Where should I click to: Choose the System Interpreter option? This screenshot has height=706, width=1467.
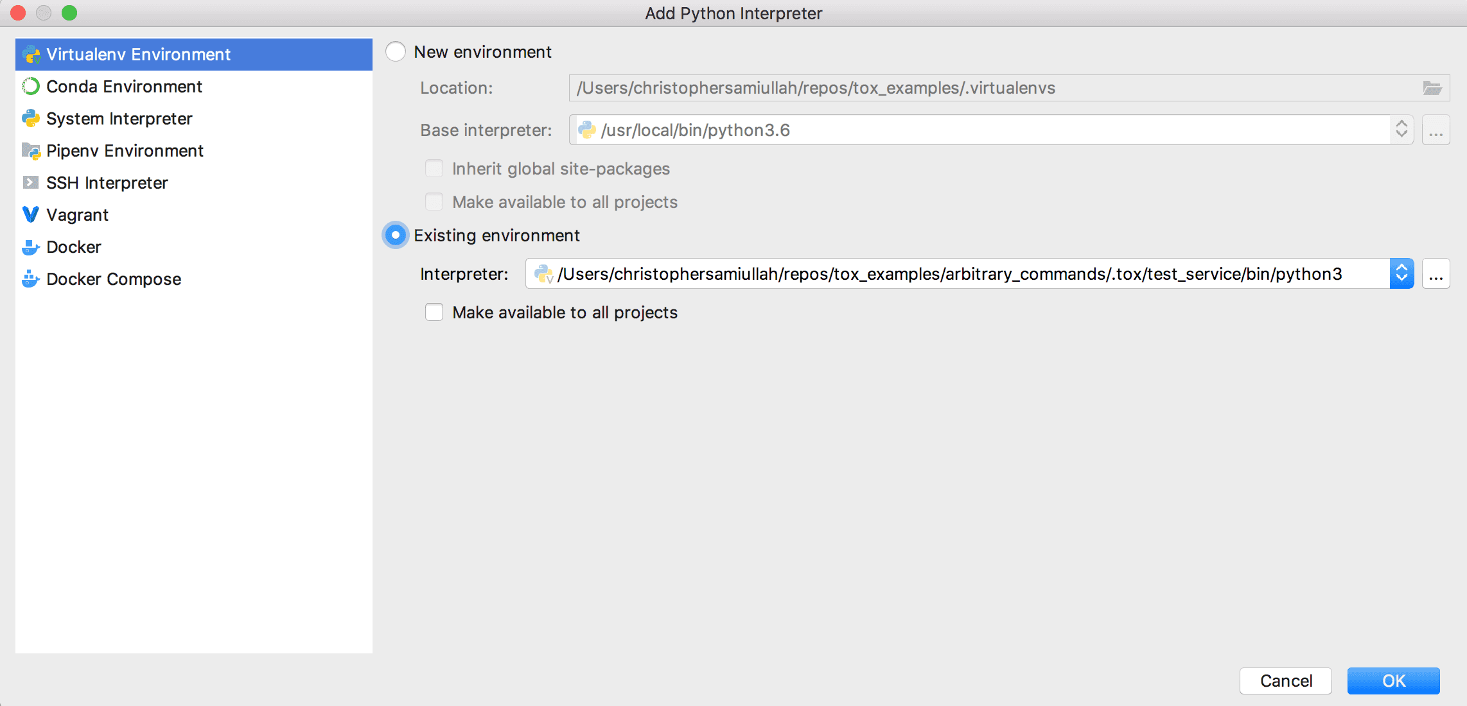pyautogui.click(x=119, y=118)
